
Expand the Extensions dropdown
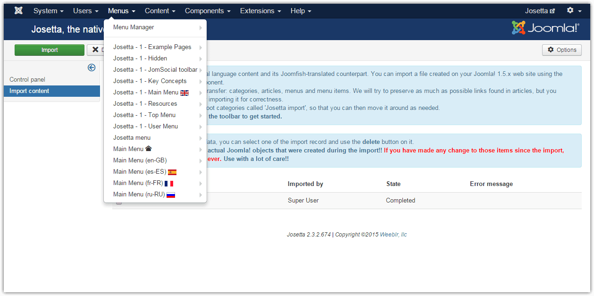[x=260, y=11]
